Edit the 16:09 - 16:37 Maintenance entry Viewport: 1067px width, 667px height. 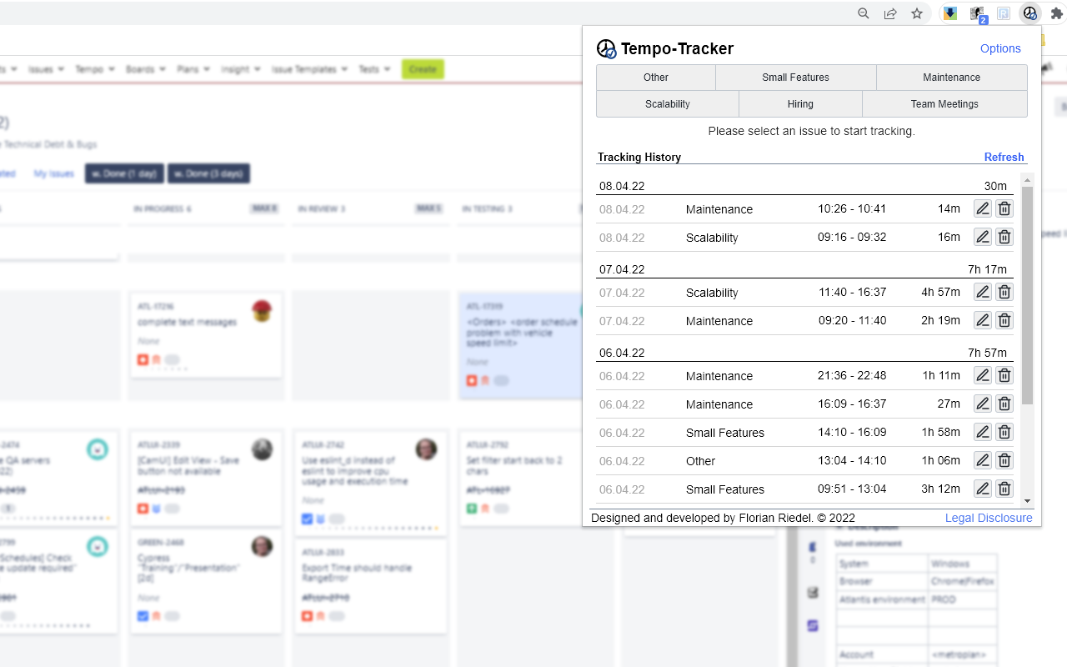coord(983,404)
